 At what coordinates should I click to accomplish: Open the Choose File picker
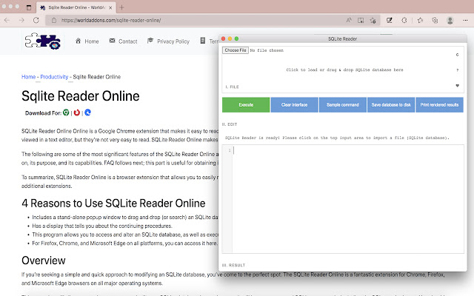(x=236, y=50)
